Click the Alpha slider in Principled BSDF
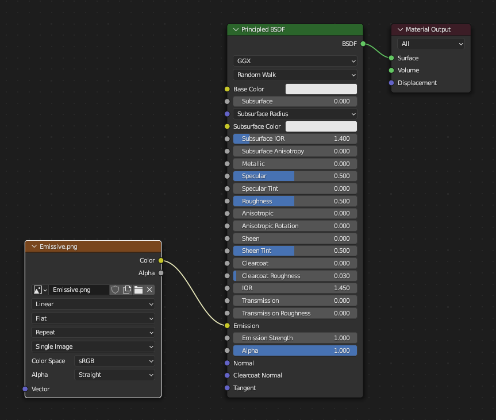 coord(295,350)
